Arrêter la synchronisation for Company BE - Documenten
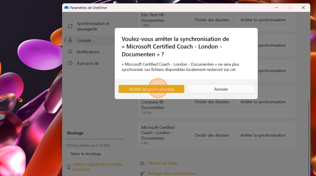This screenshot has width=316, height=176. (x=263, y=102)
